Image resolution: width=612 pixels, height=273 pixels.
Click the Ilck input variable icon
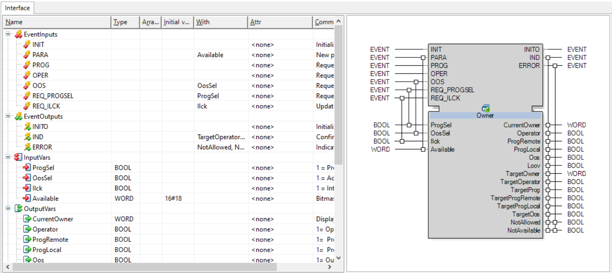(x=27, y=188)
